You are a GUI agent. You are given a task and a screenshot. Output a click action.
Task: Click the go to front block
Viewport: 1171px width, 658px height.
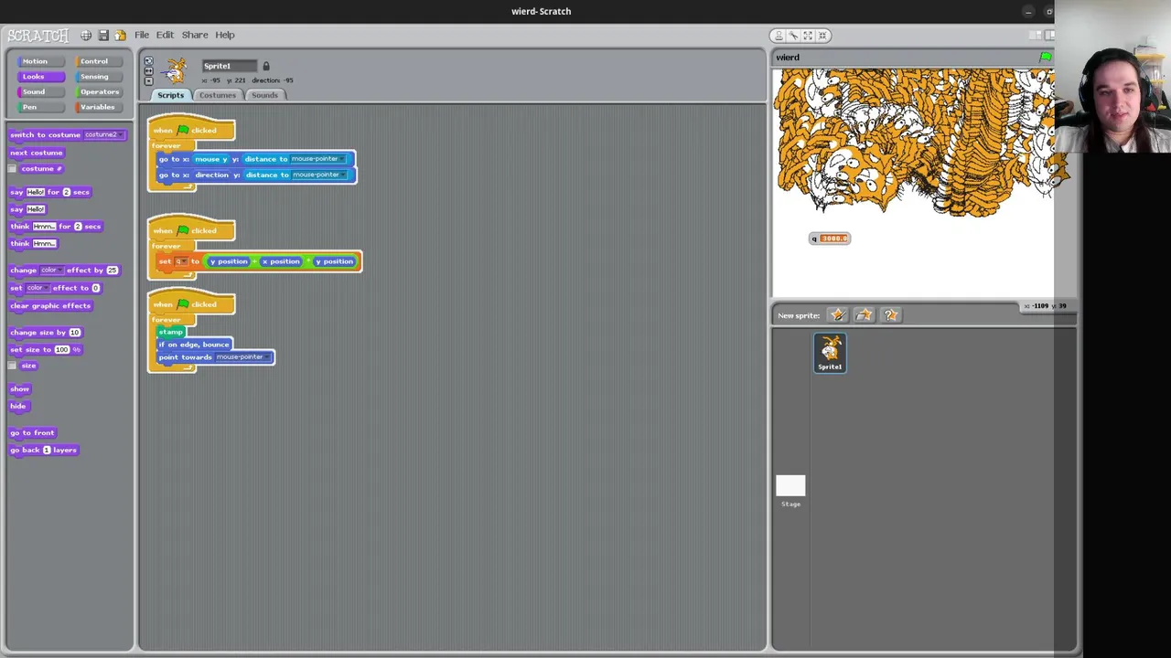[32, 433]
